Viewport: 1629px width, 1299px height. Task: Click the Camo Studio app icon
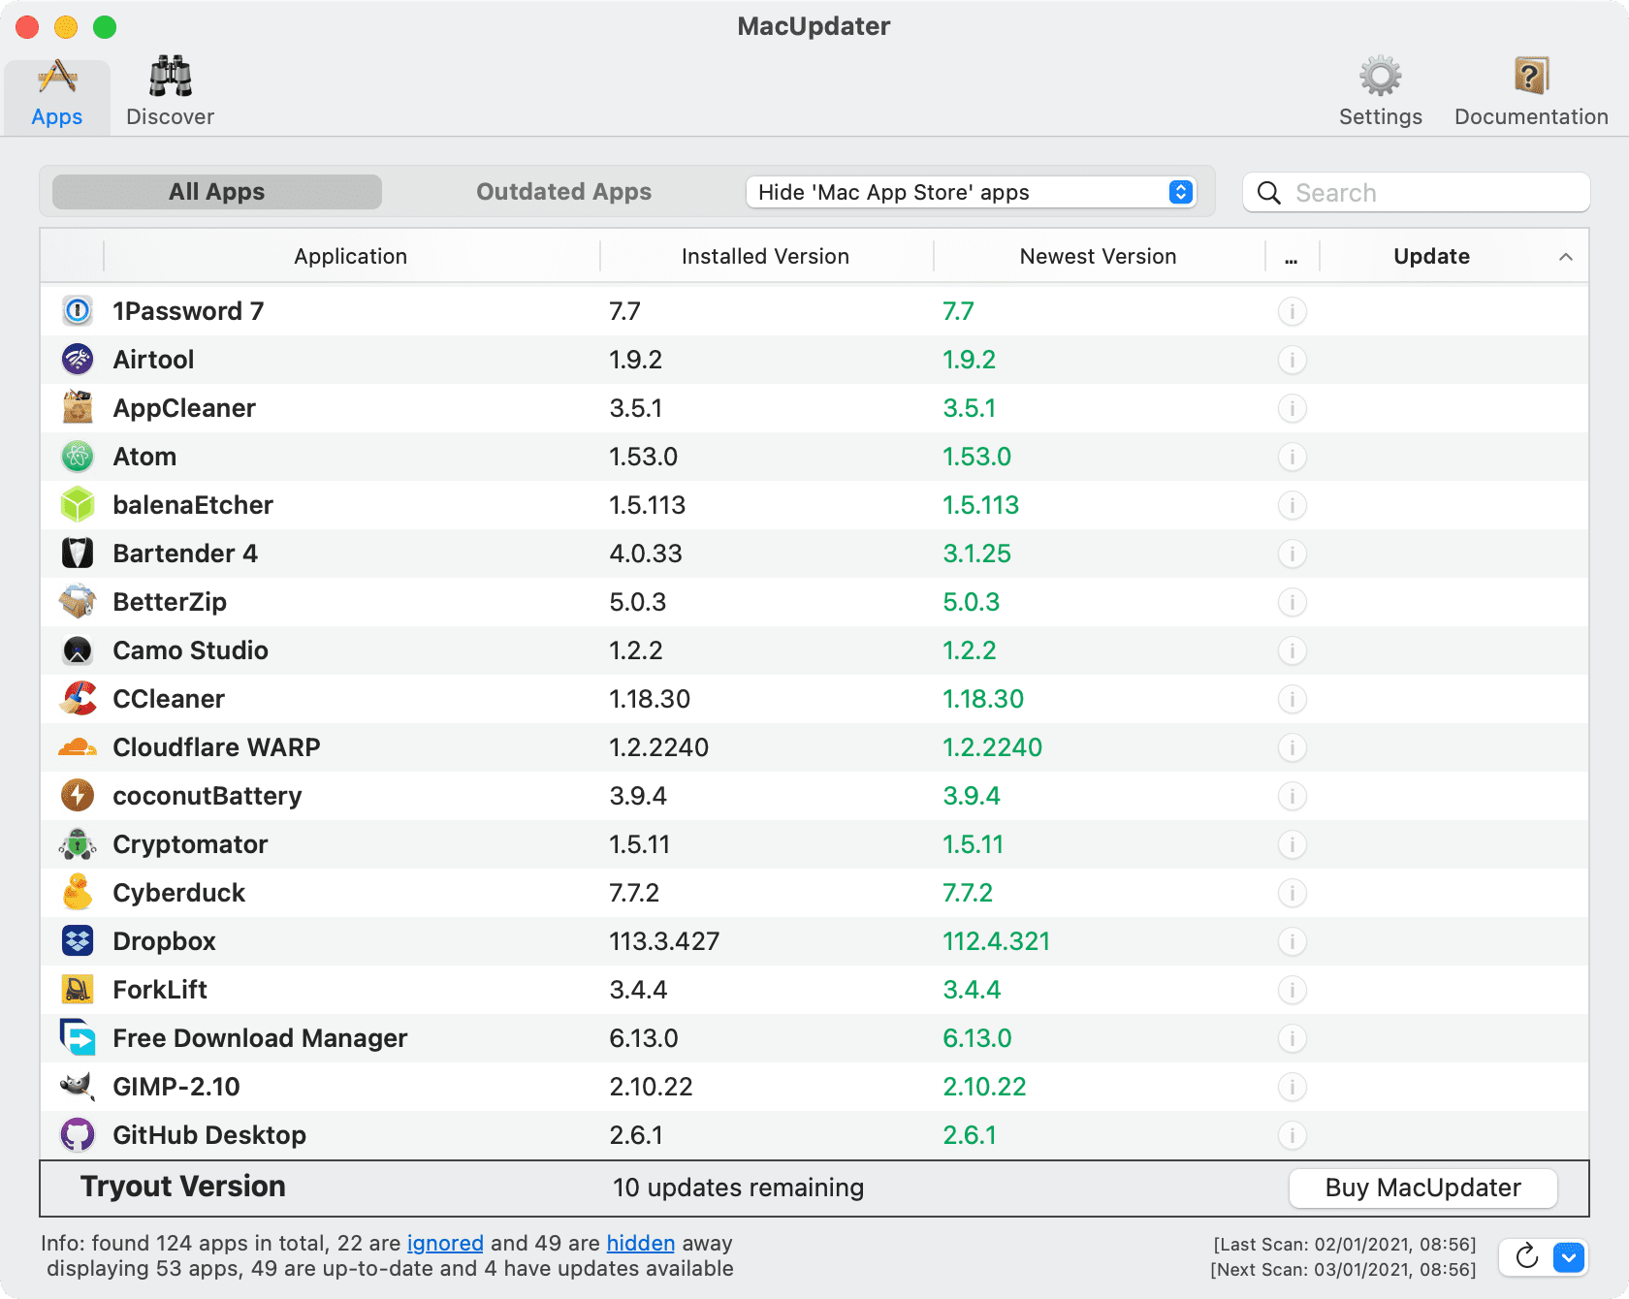[x=78, y=650]
